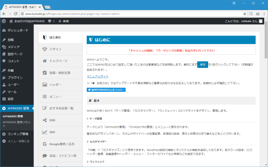The width and height of the screenshot is (268, 167).
Task: Open the Chrome three-dot menu
Action: coord(263,13)
